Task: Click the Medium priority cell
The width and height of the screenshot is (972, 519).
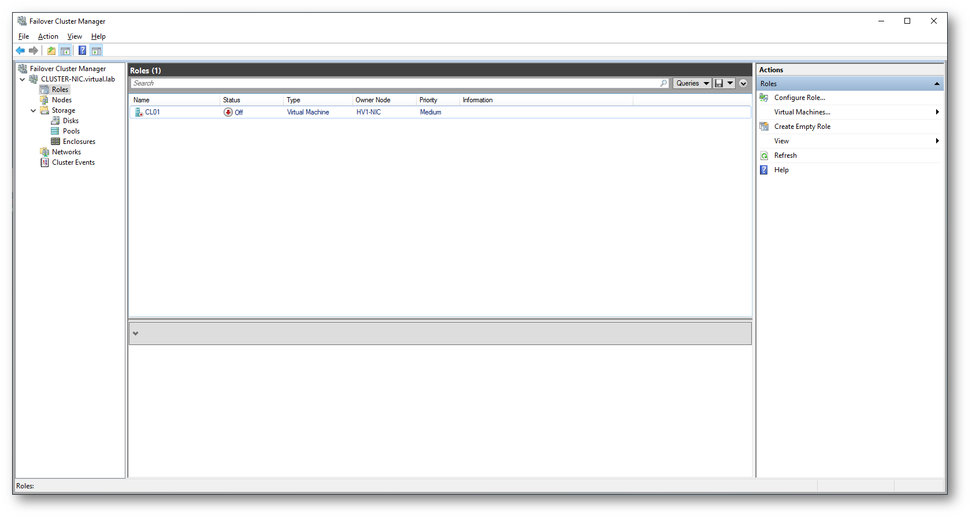Action: 431,112
